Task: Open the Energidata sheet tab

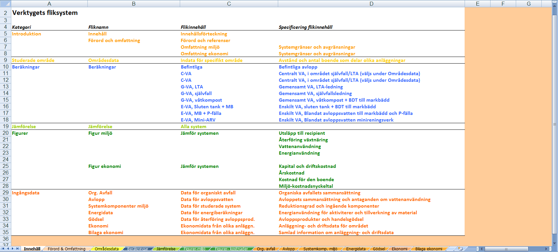Action: pos(356,249)
